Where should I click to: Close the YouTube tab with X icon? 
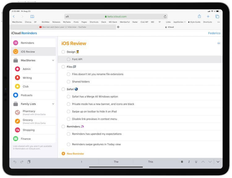(118, 27)
